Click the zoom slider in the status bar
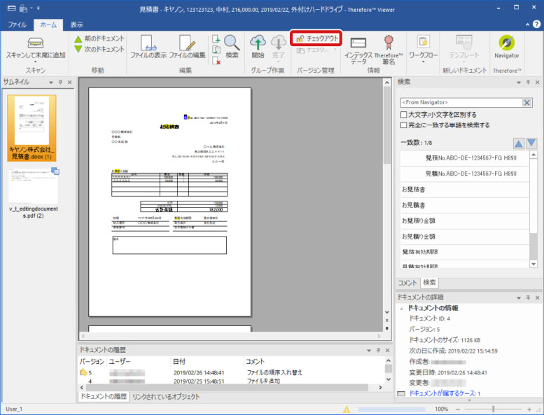Image resolution: width=544 pixels, height=415 pixels. (x=494, y=409)
